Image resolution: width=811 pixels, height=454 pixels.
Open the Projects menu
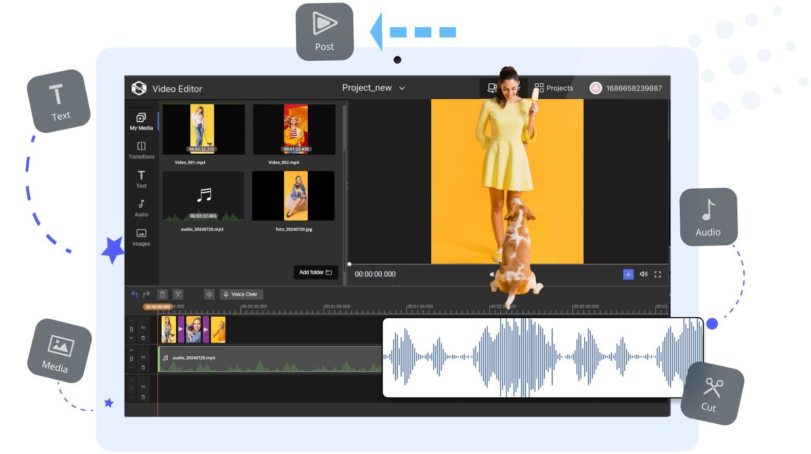pos(554,88)
